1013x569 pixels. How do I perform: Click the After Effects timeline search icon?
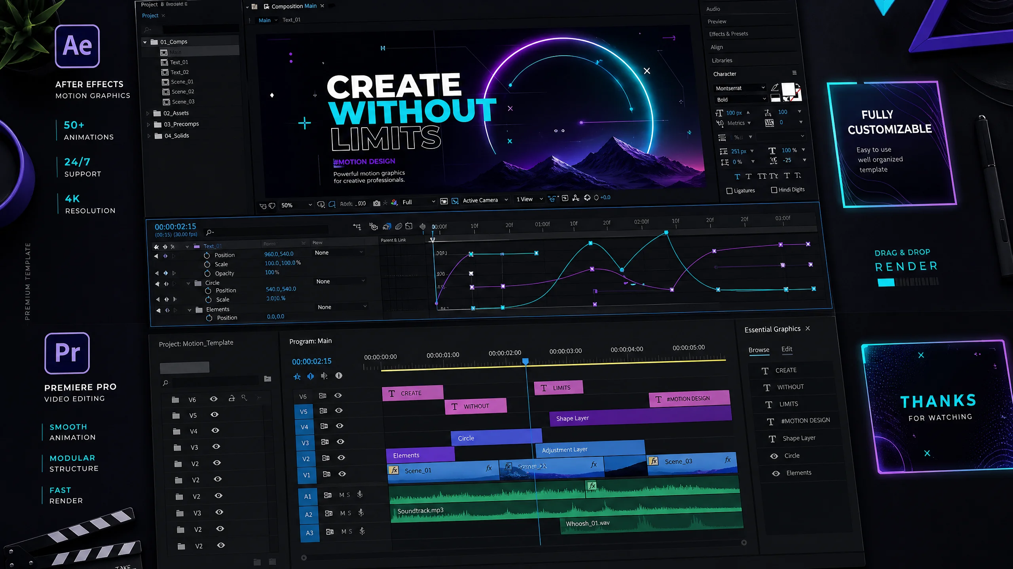[209, 232]
